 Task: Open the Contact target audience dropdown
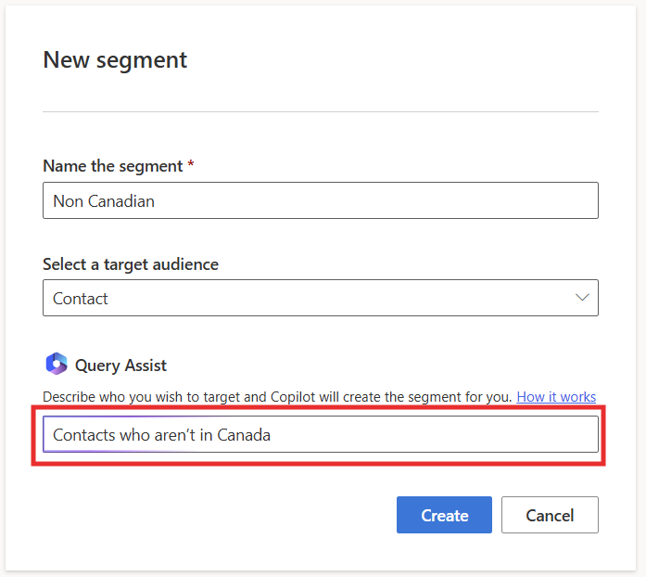[x=320, y=298]
